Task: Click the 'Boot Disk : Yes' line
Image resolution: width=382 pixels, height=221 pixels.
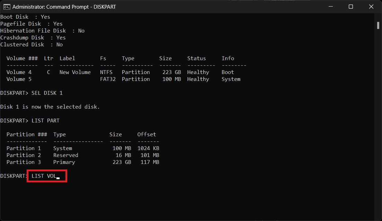Action: pos(25,17)
